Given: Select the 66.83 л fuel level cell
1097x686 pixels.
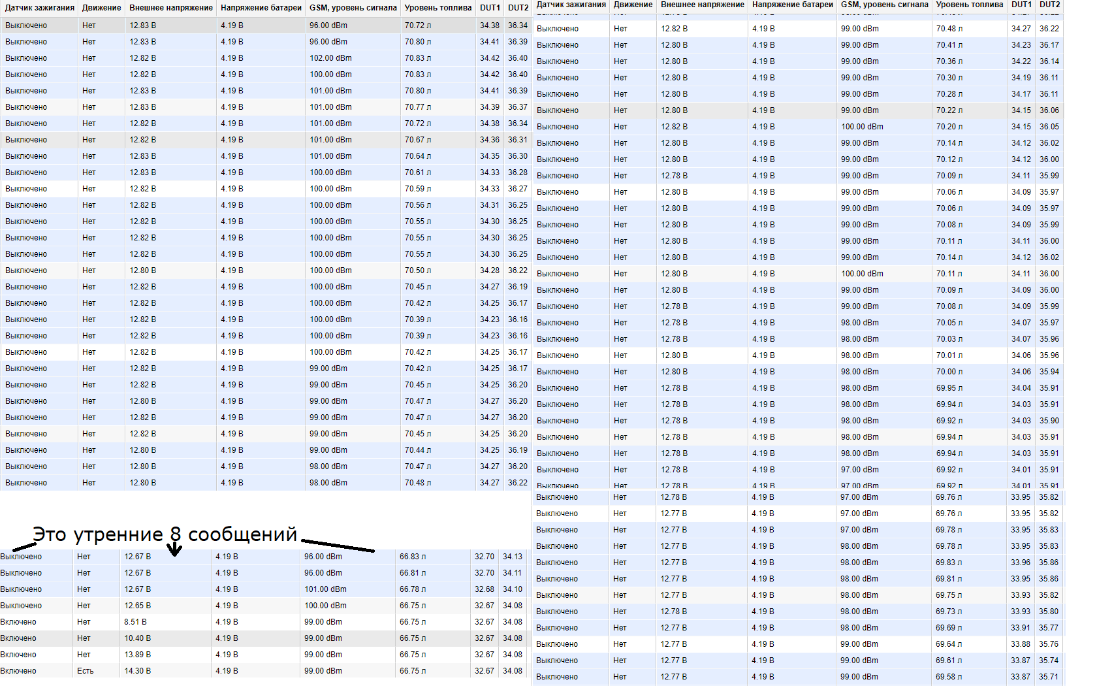Looking at the screenshot, I should (x=413, y=557).
